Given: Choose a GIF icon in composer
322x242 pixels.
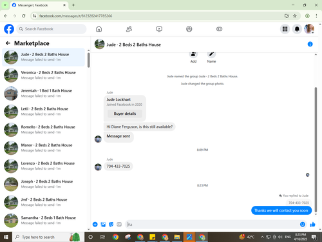Looking at the screenshot, I should [119, 225].
